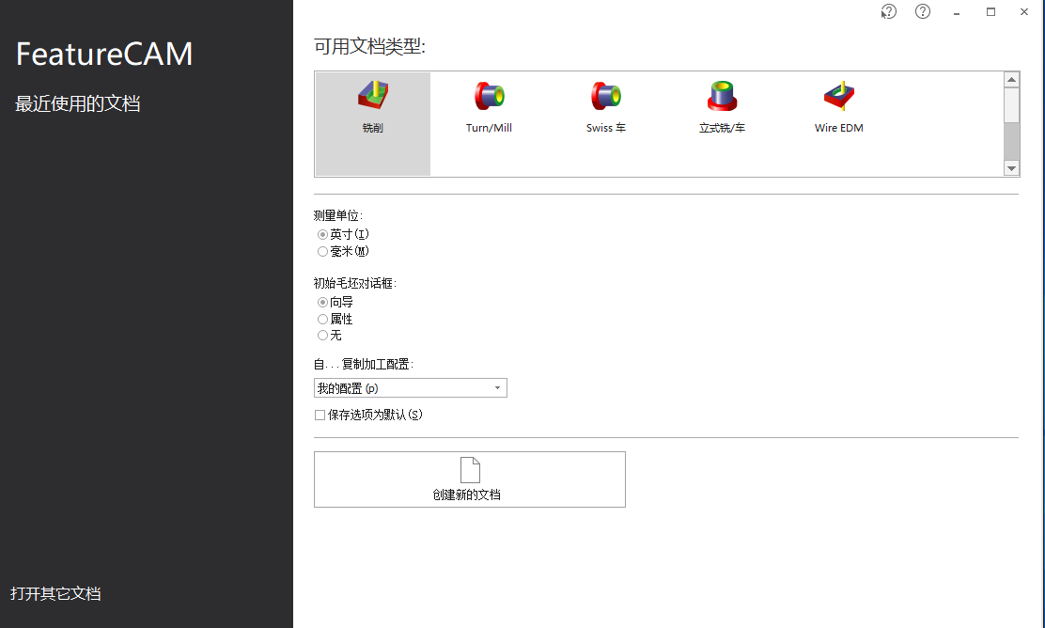Choose 毫米(M) measurement unit

[343, 251]
